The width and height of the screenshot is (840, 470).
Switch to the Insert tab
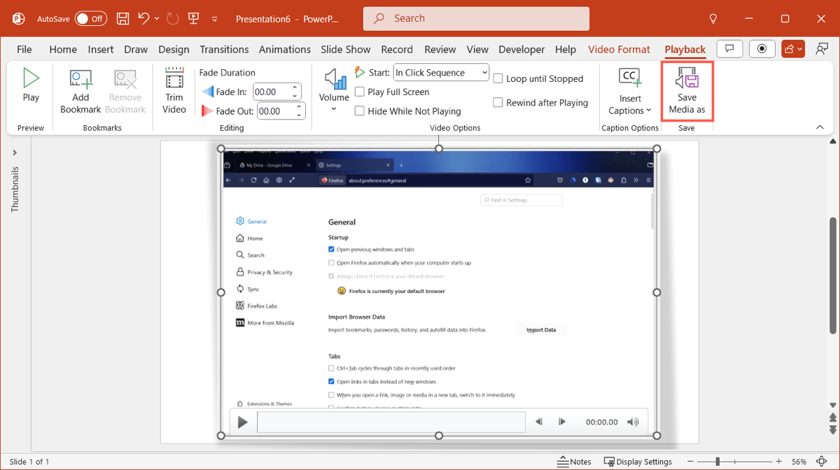click(101, 49)
